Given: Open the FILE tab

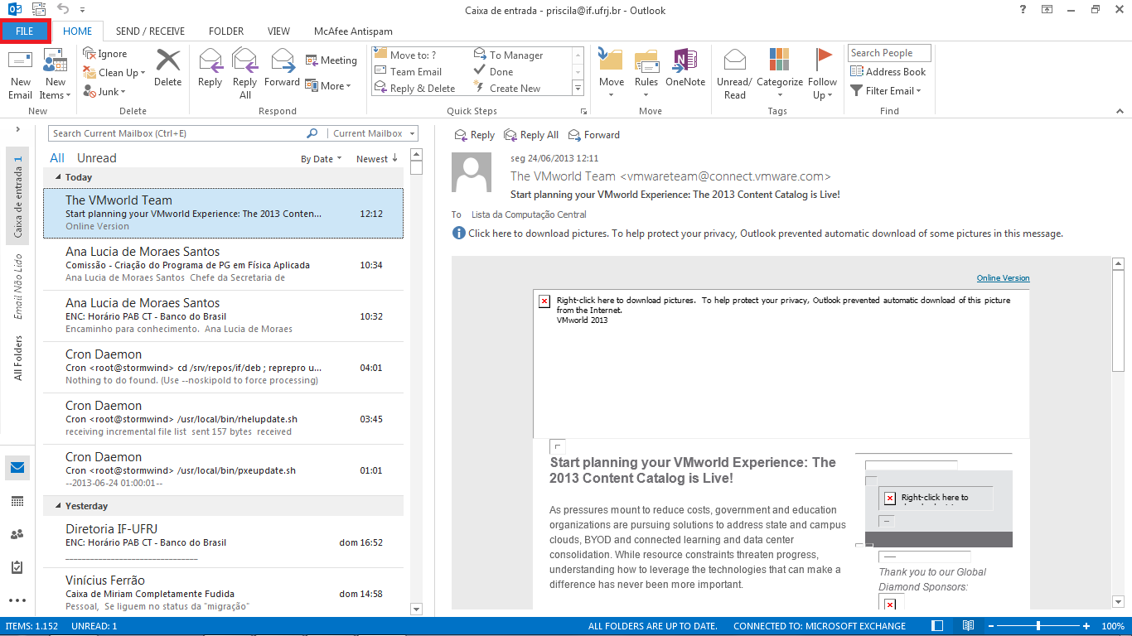Looking at the screenshot, I should pos(25,31).
